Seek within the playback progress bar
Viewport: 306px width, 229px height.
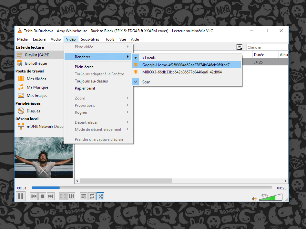pos(152,188)
